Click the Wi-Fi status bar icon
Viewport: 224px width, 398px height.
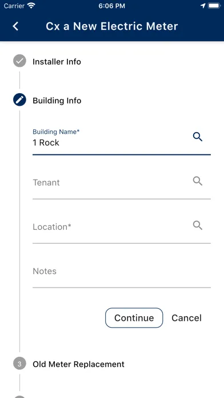pyautogui.click(x=31, y=6)
